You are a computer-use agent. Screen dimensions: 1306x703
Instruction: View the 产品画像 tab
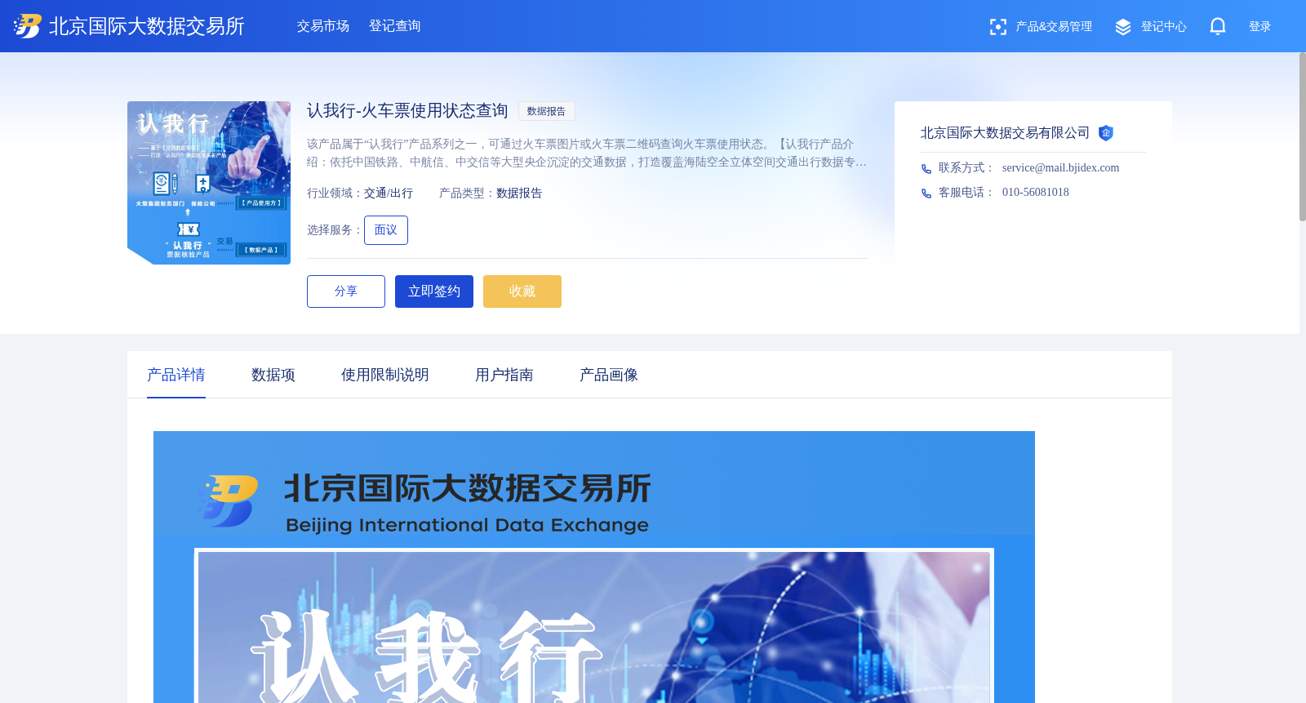609,375
